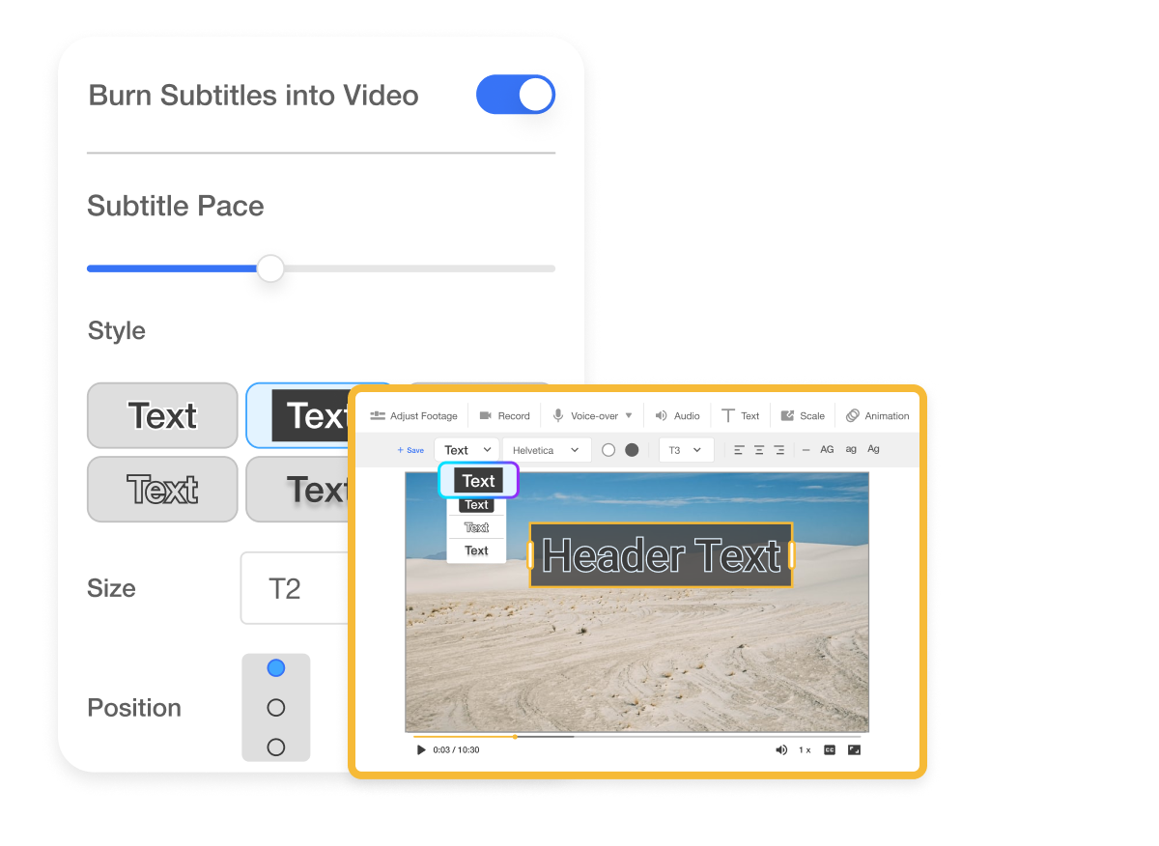1159x846 pixels.
Task: Select the middle Position radio button
Action: [x=276, y=707]
